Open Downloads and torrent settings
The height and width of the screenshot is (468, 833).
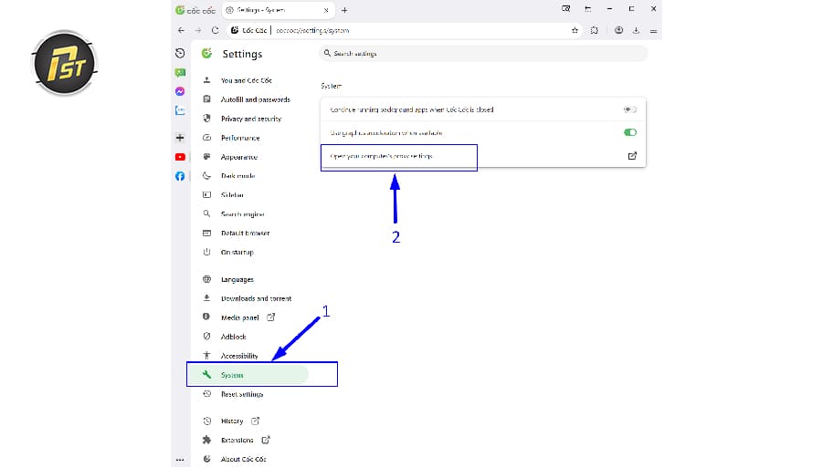(256, 298)
